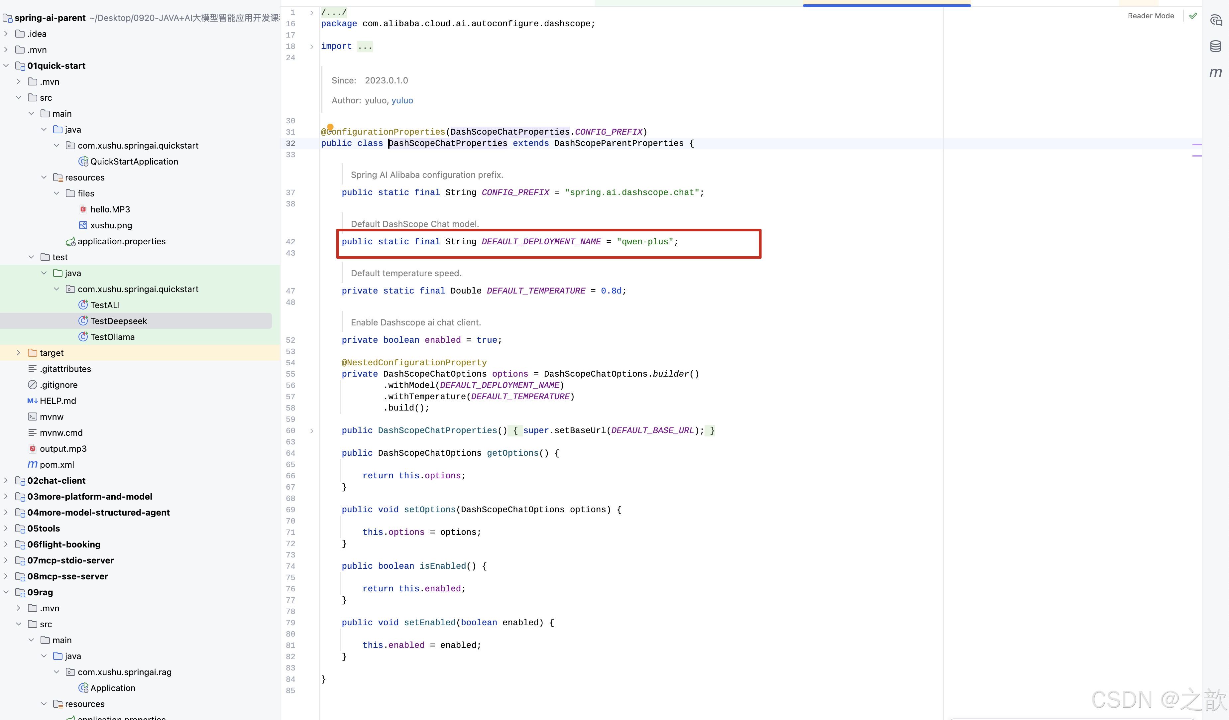Open the Database tool window

[x=1216, y=46]
